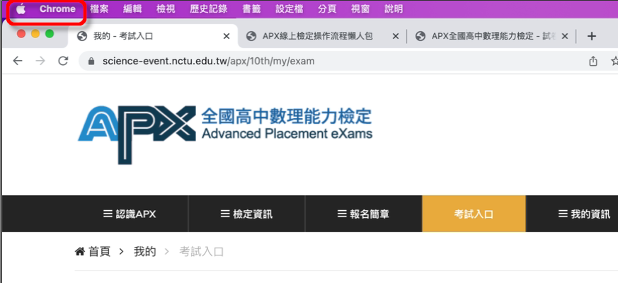Click the green fullscreen window button
Image resolution: width=618 pixels, height=283 pixels.
tap(50, 34)
